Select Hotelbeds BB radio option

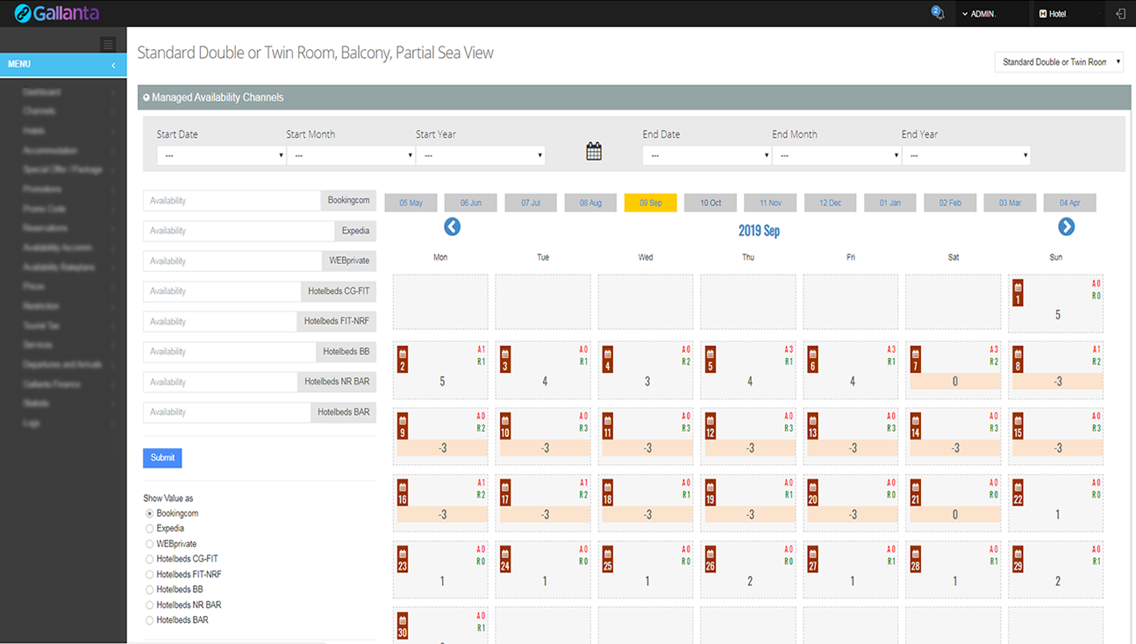pos(150,590)
